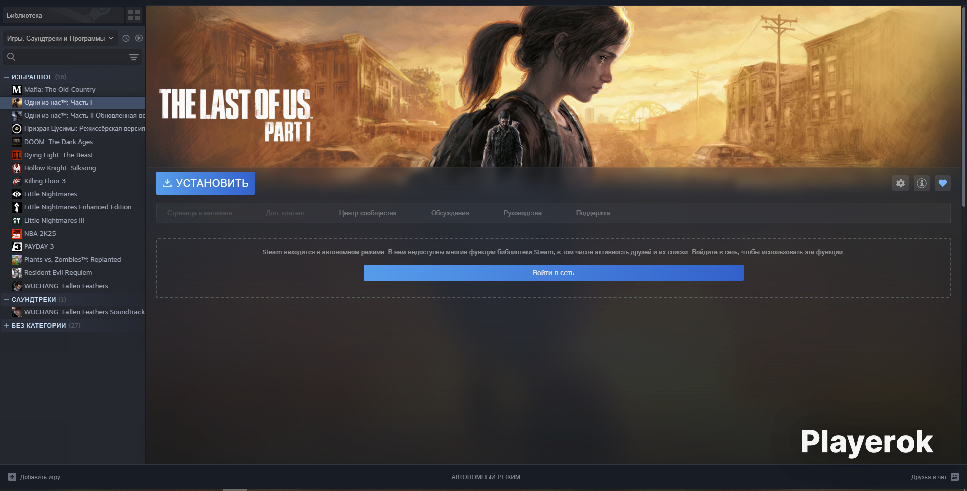The width and height of the screenshot is (967, 491).
Task: Click the library search input field
Action: point(73,57)
